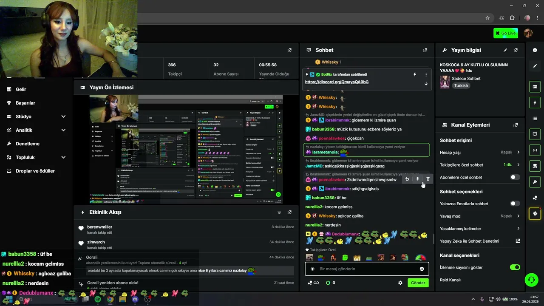Expand pinned message with down arrow
The width and height of the screenshot is (544, 306).
point(426,83)
